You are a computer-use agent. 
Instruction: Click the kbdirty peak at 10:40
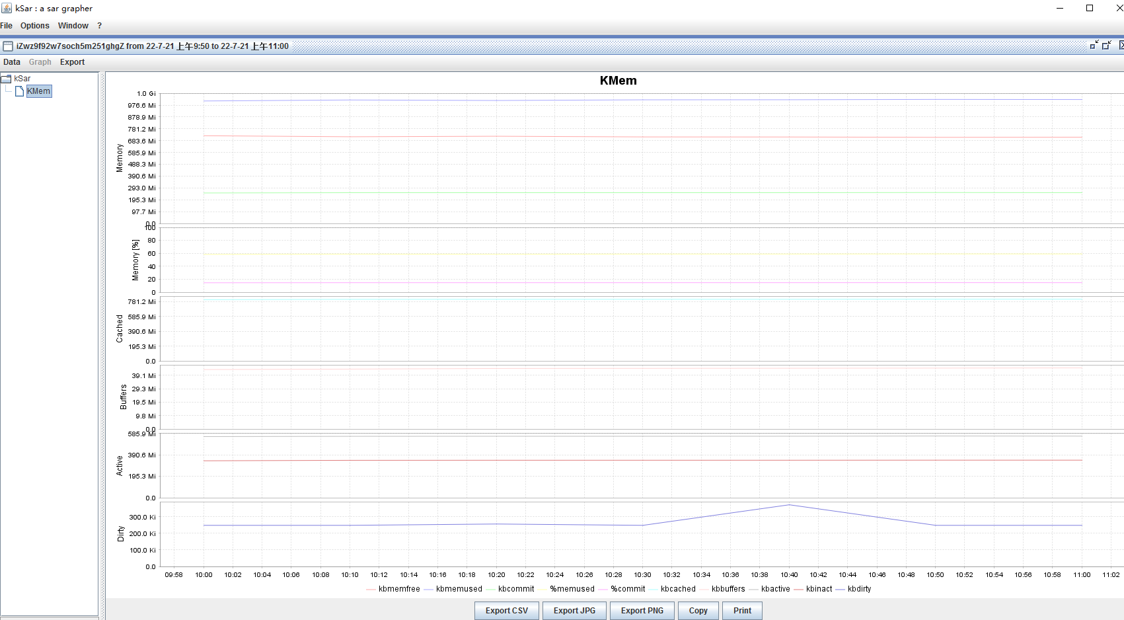click(x=789, y=505)
